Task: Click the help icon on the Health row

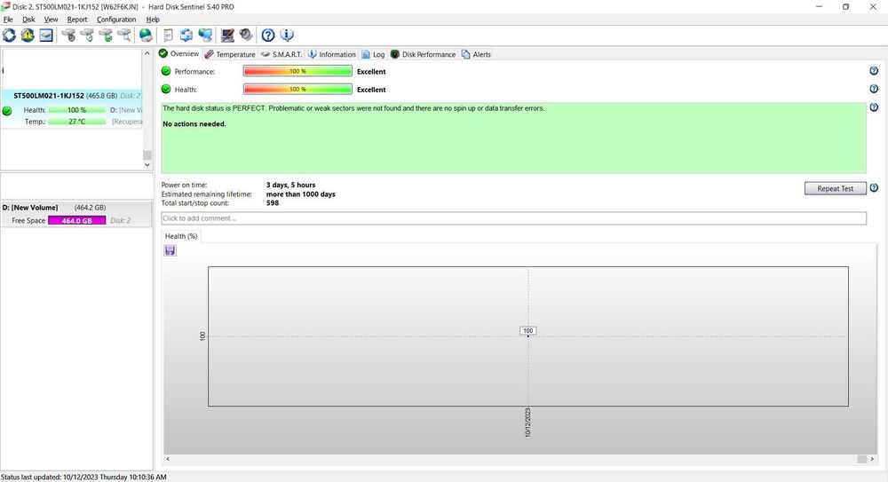Action: (874, 89)
